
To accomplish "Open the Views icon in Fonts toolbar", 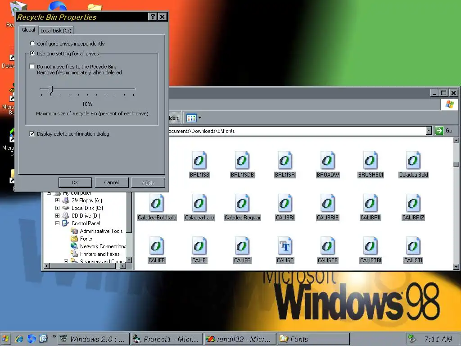I will click(x=191, y=118).
